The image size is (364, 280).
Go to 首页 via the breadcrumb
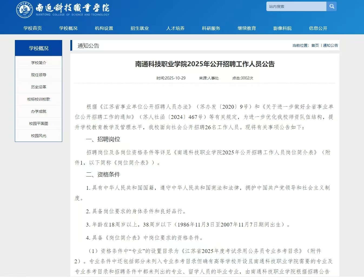(315, 45)
